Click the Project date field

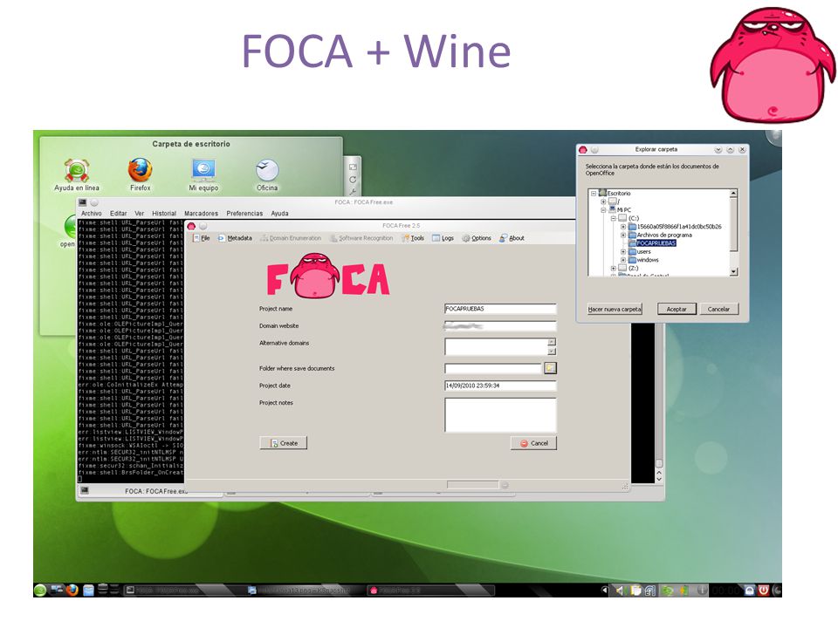click(x=500, y=386)
